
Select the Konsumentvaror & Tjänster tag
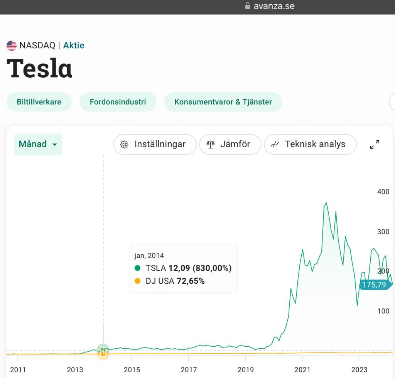(223, 102)
